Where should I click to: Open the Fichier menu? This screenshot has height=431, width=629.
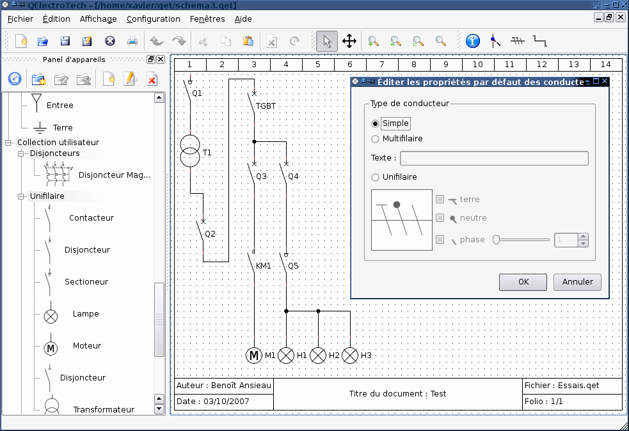tap(20, 19)
